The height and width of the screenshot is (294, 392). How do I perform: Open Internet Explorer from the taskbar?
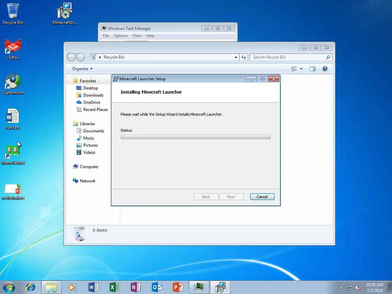pyautogui.click(x=31, y=287)
